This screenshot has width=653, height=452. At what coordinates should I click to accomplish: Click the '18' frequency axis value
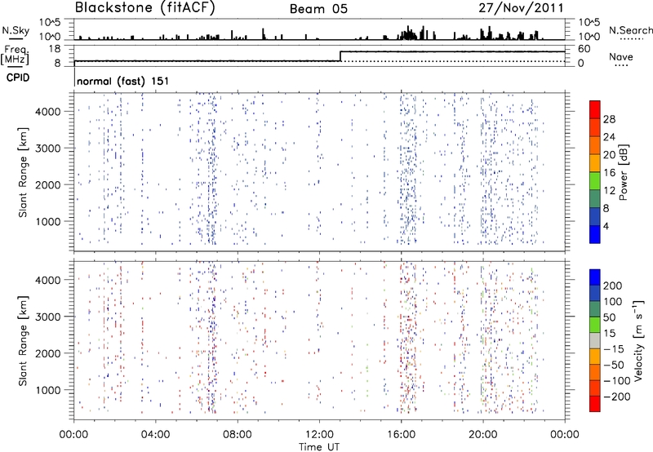pyautogui.click(x=55, y=49)
